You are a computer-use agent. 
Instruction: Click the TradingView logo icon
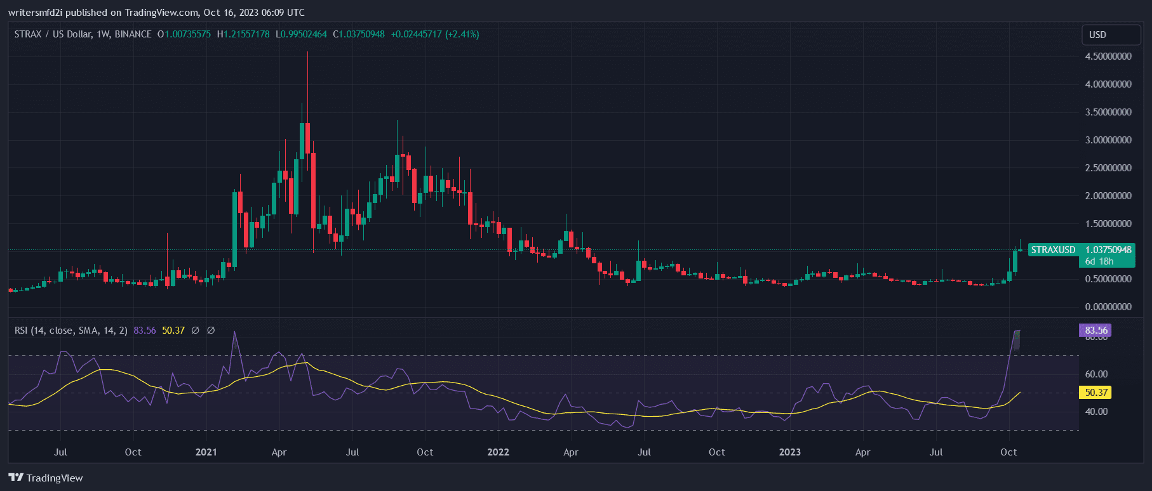(x=16, y=478)
